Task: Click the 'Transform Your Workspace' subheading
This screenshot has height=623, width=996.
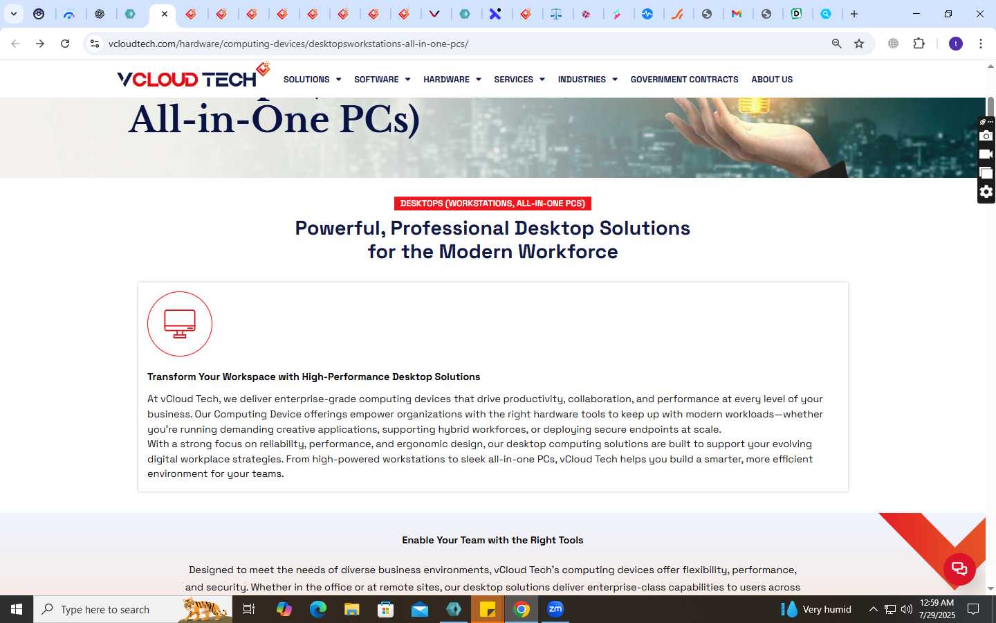Action: 313,377
